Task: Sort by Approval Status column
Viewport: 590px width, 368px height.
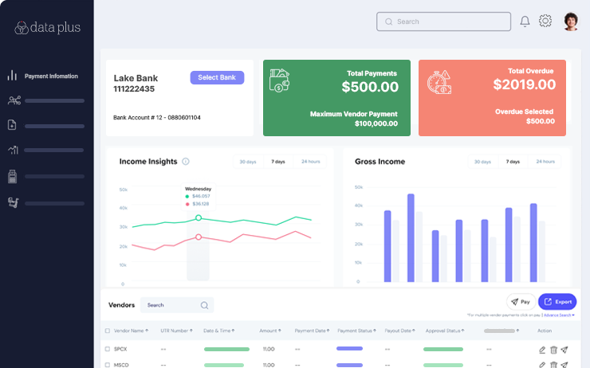Action: pyautogui.click(x=445, y=331)
